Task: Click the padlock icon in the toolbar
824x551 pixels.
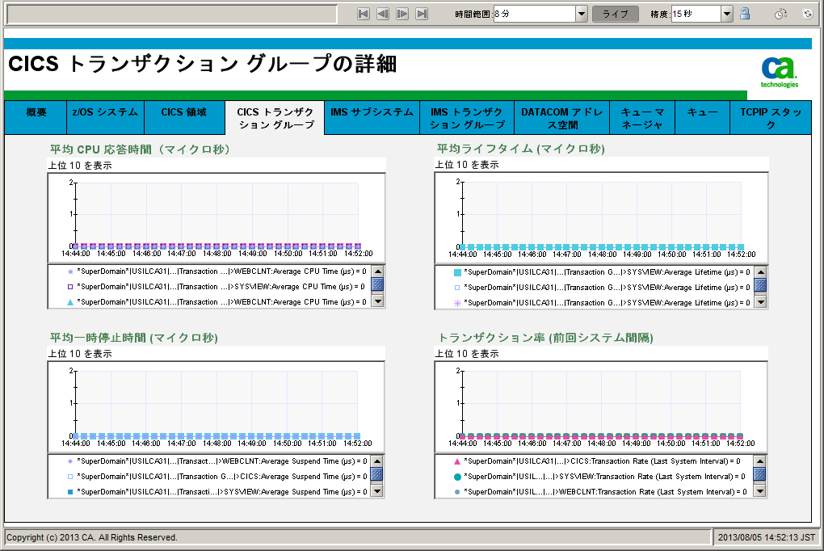Action: [x=746, y=14]
